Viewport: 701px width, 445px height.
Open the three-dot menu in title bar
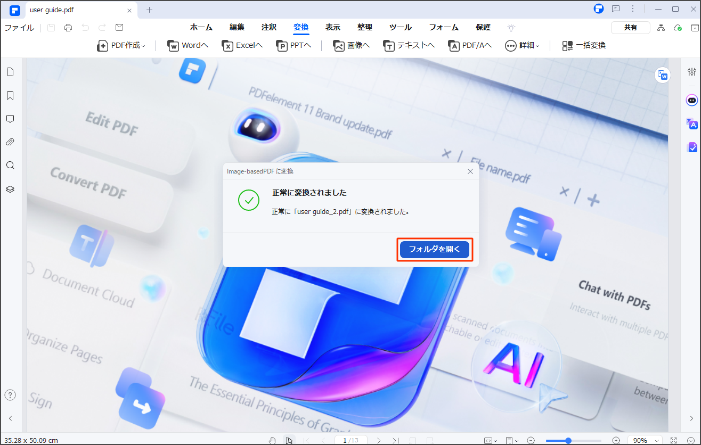click(632, 9)
